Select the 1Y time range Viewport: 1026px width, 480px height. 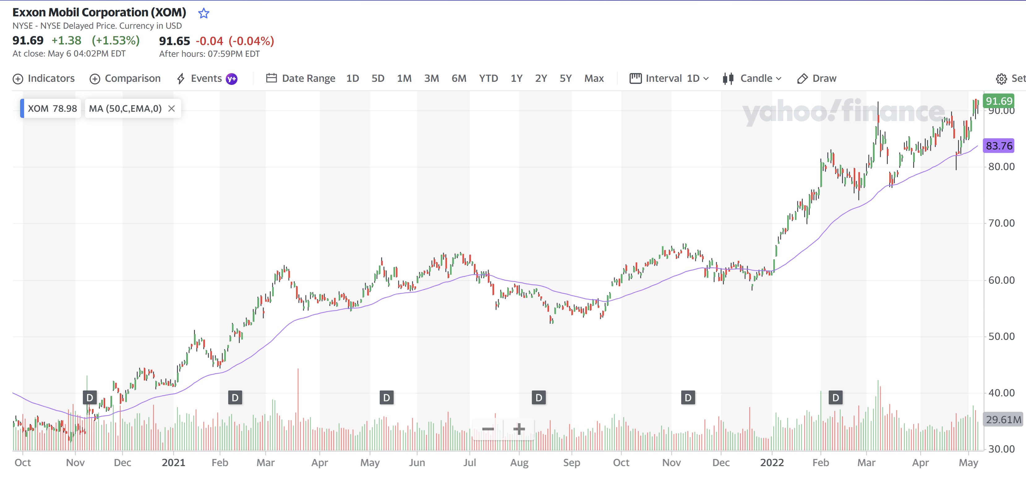coord(517,78)
